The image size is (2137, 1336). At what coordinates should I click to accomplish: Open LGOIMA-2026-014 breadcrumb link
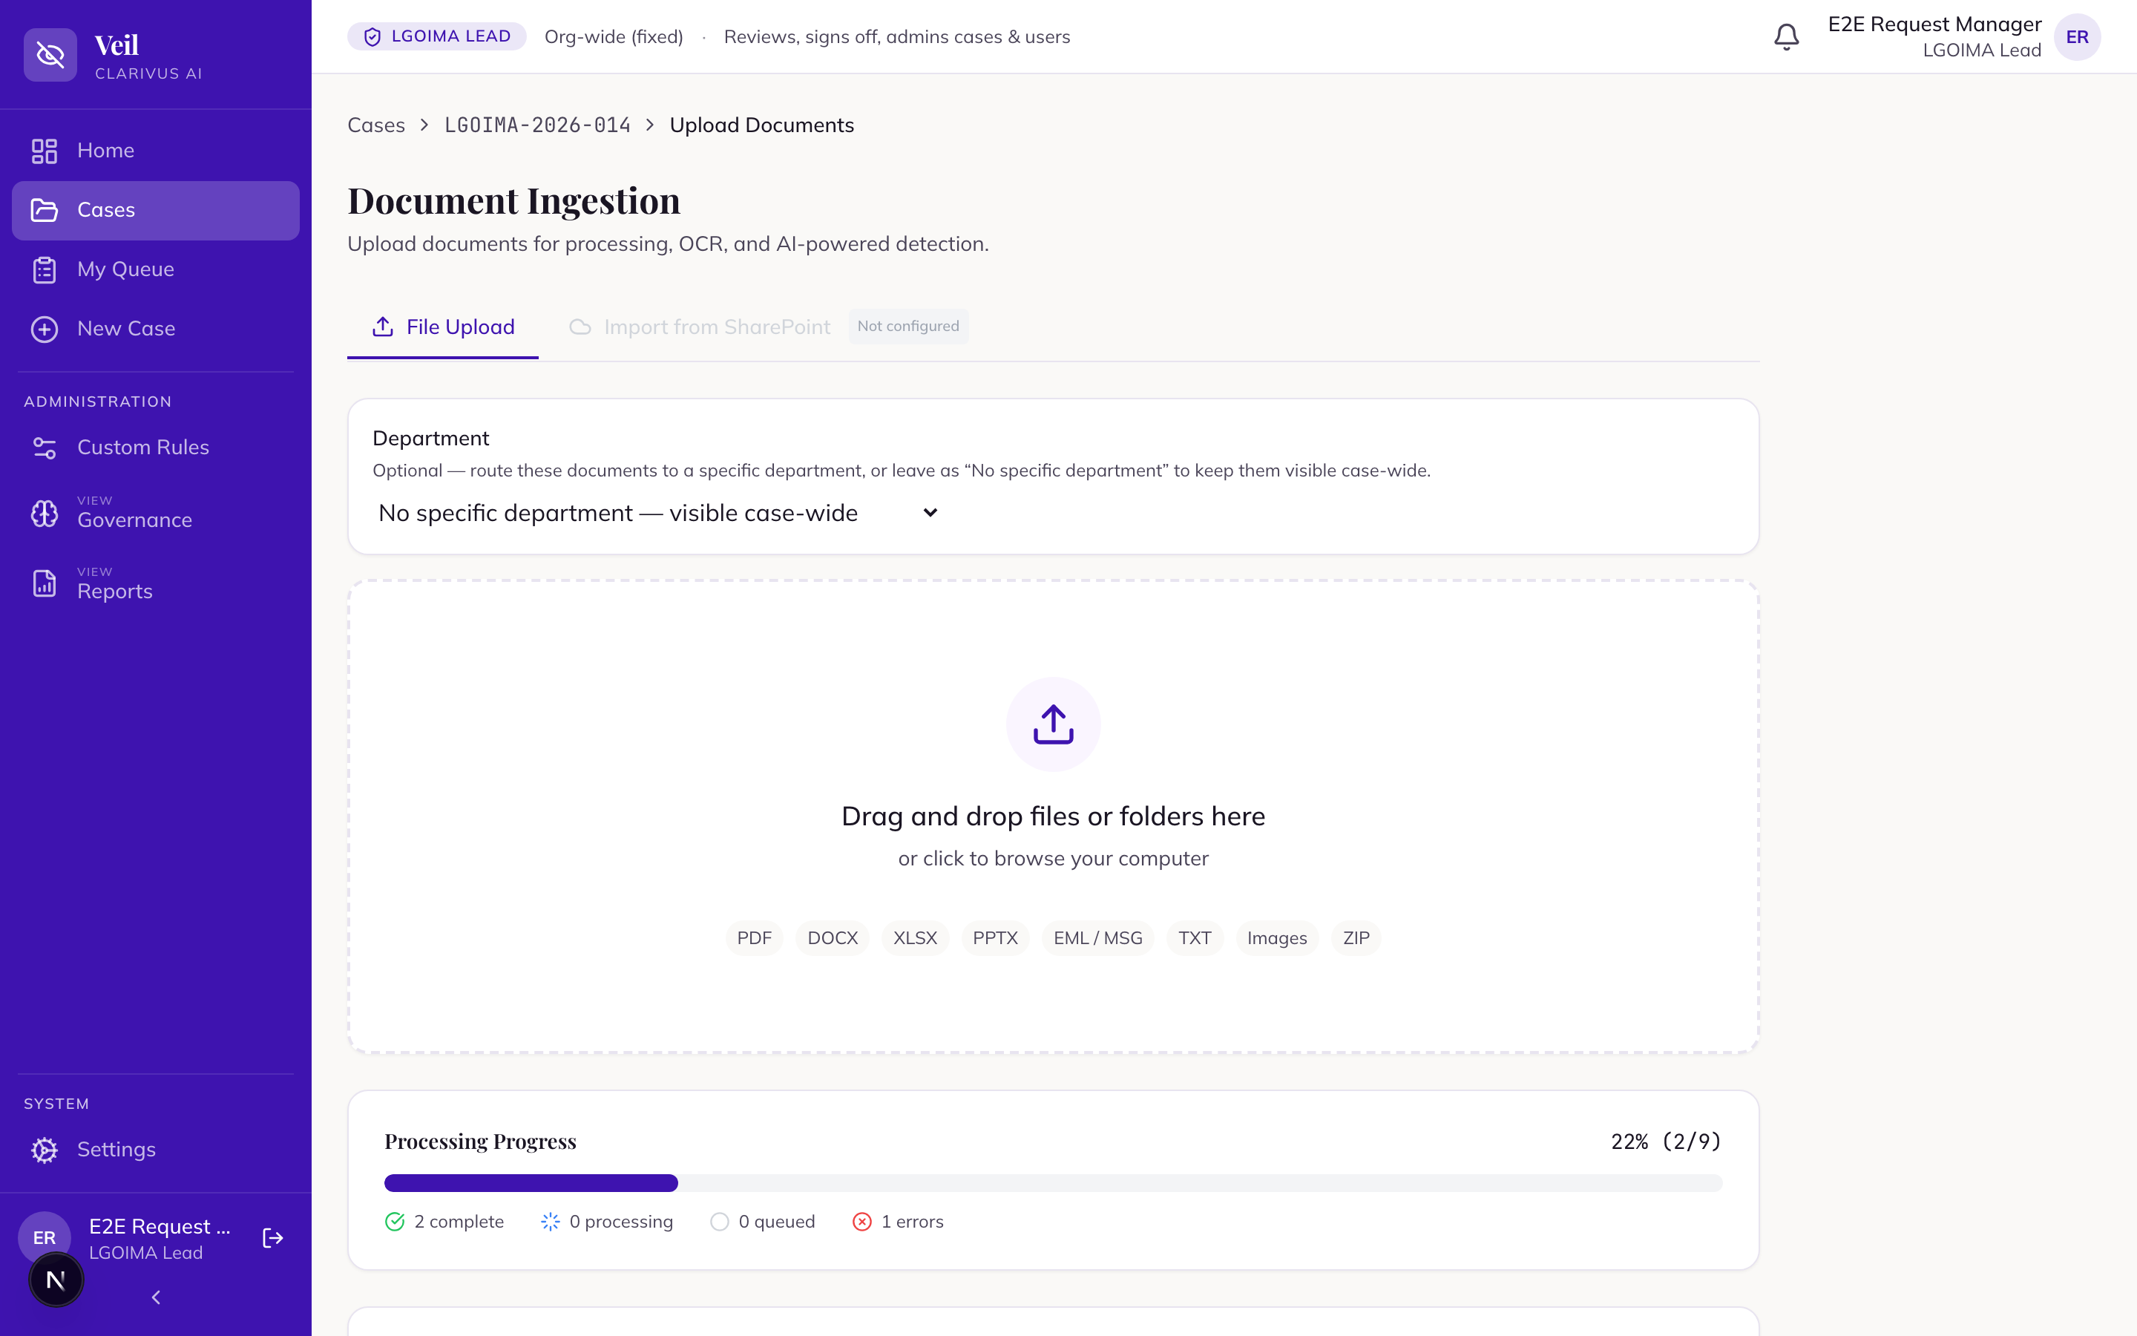[x=538, y=125]
